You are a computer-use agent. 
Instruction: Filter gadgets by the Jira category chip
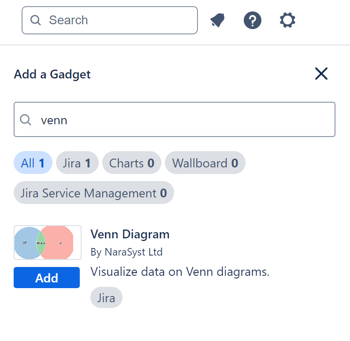click(x=77, y=163)
